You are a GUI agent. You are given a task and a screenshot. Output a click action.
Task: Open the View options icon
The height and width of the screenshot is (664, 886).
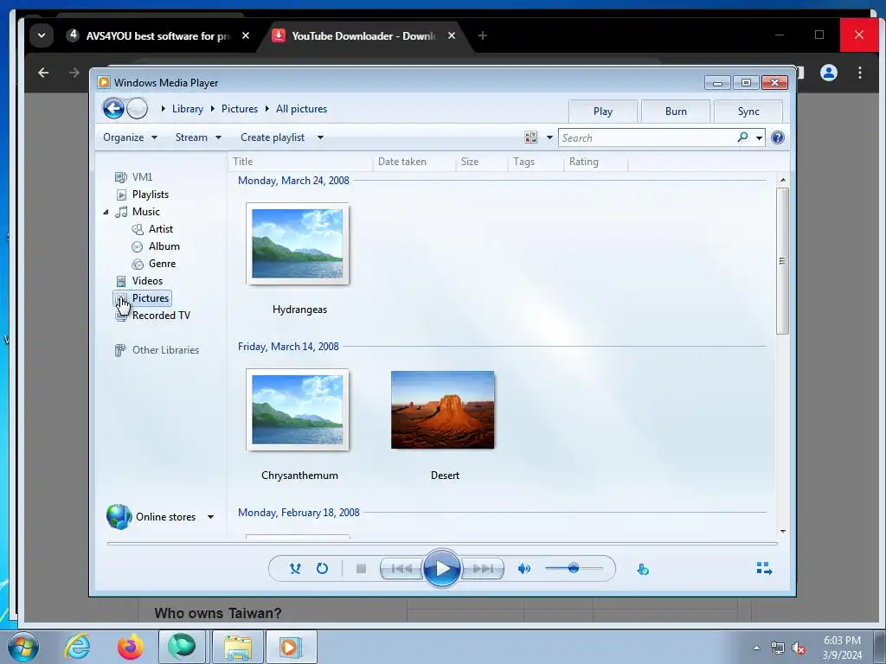530,137
